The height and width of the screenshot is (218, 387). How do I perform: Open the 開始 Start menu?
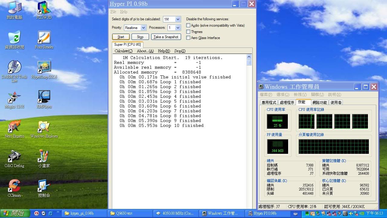pos(15,213)
